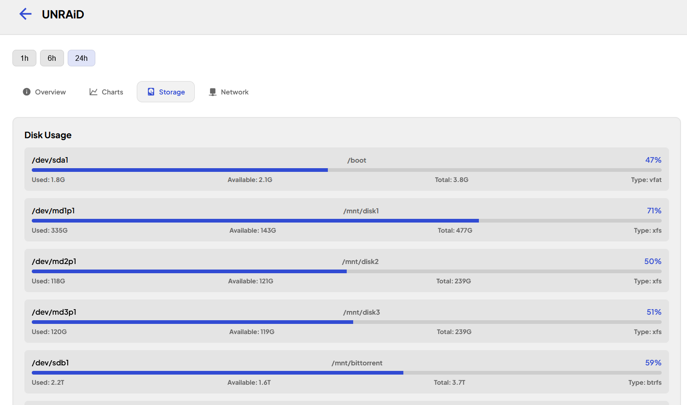The image size is (687, 405).
Task: Click the /dev/md2p1 usage bar
Action: pos(347,271)
